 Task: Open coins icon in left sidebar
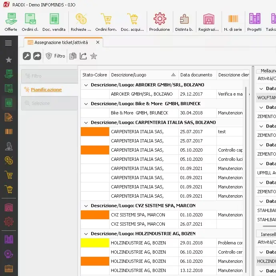pyautogui.click(x=9, y=160)
